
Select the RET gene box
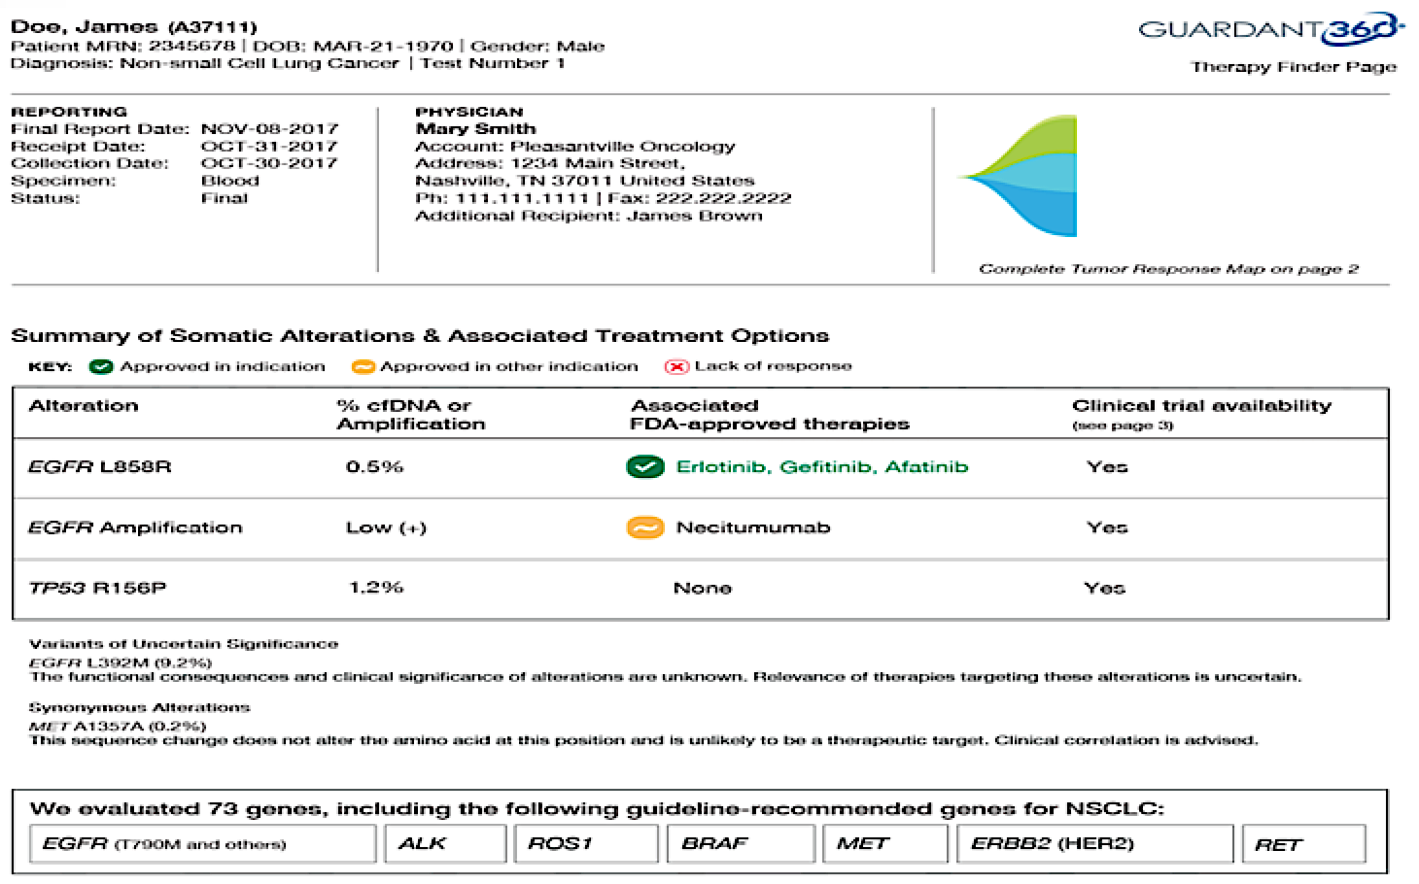pyautogui.click(x=1304, y=843)
